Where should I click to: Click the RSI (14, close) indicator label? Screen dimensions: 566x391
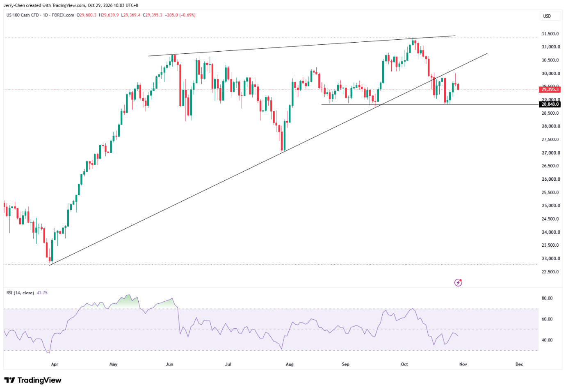(x=20, y=293)
